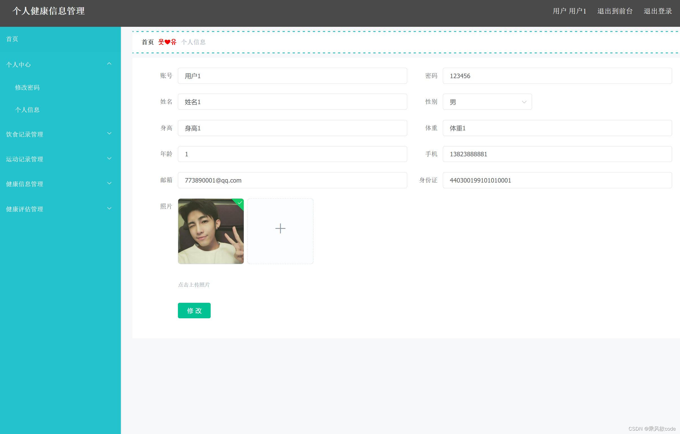Click 退出登录 in header
Viewport: 680px width, 434px height.
657,11
